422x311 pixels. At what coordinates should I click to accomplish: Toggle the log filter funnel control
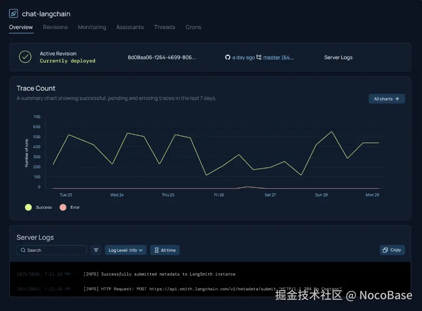(x=95, y=250)
